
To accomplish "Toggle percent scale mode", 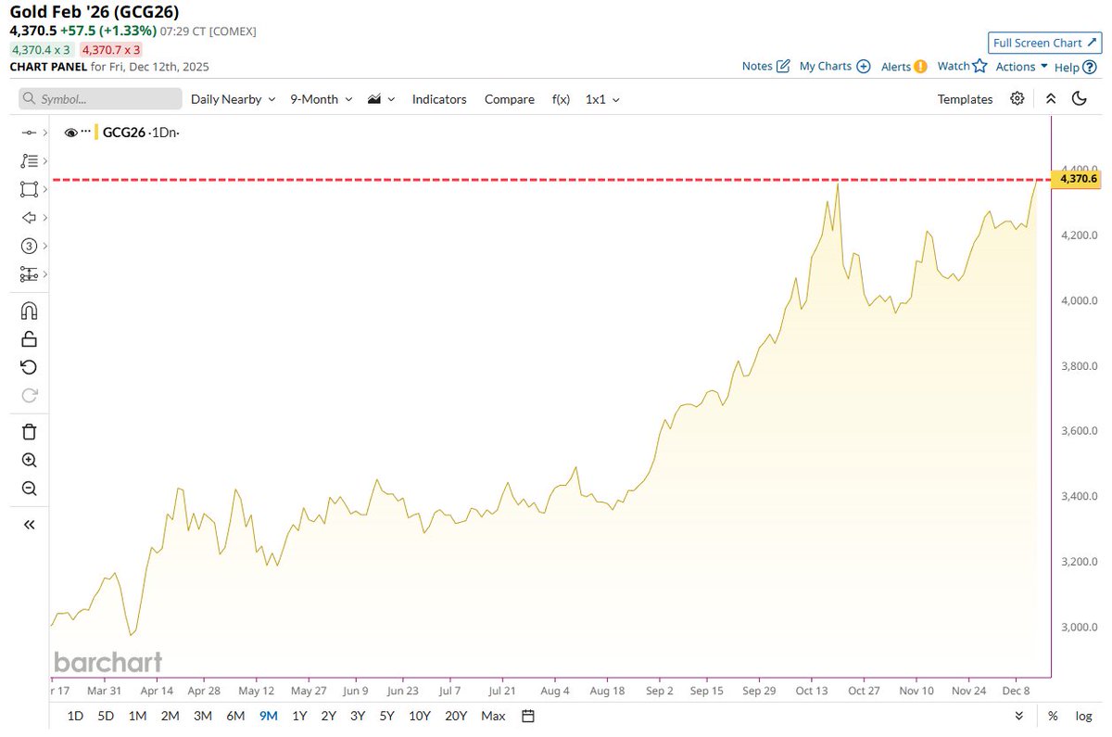I will tap(1053, 716).
